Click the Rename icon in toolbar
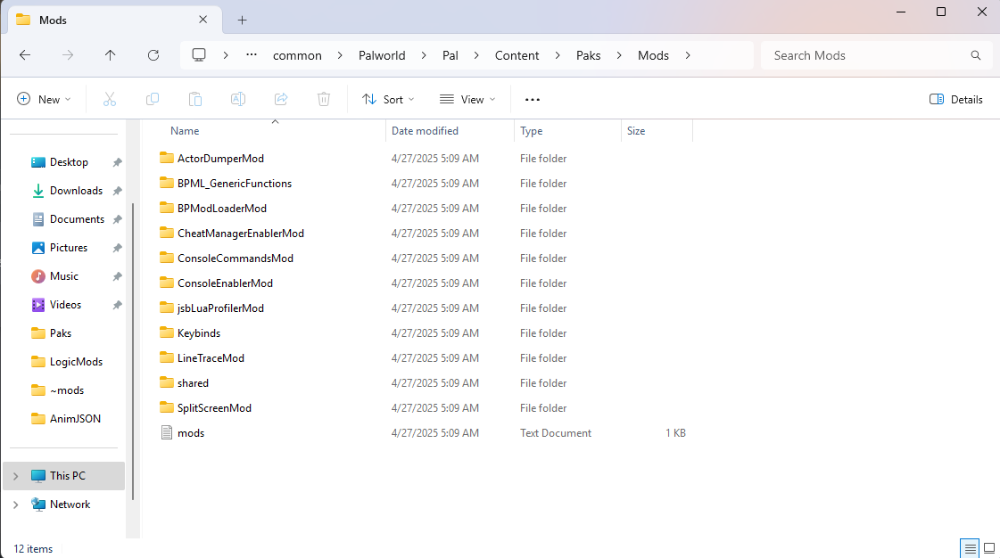This screenshot has width=1000, height=558. (x=238, y=99)
